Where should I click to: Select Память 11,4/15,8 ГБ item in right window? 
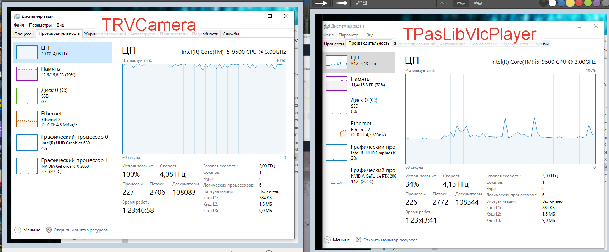pos(359,84)
